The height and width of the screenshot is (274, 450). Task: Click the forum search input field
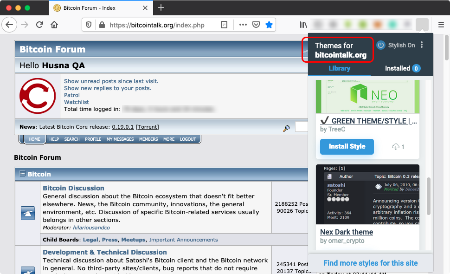[x=302, y=127]
